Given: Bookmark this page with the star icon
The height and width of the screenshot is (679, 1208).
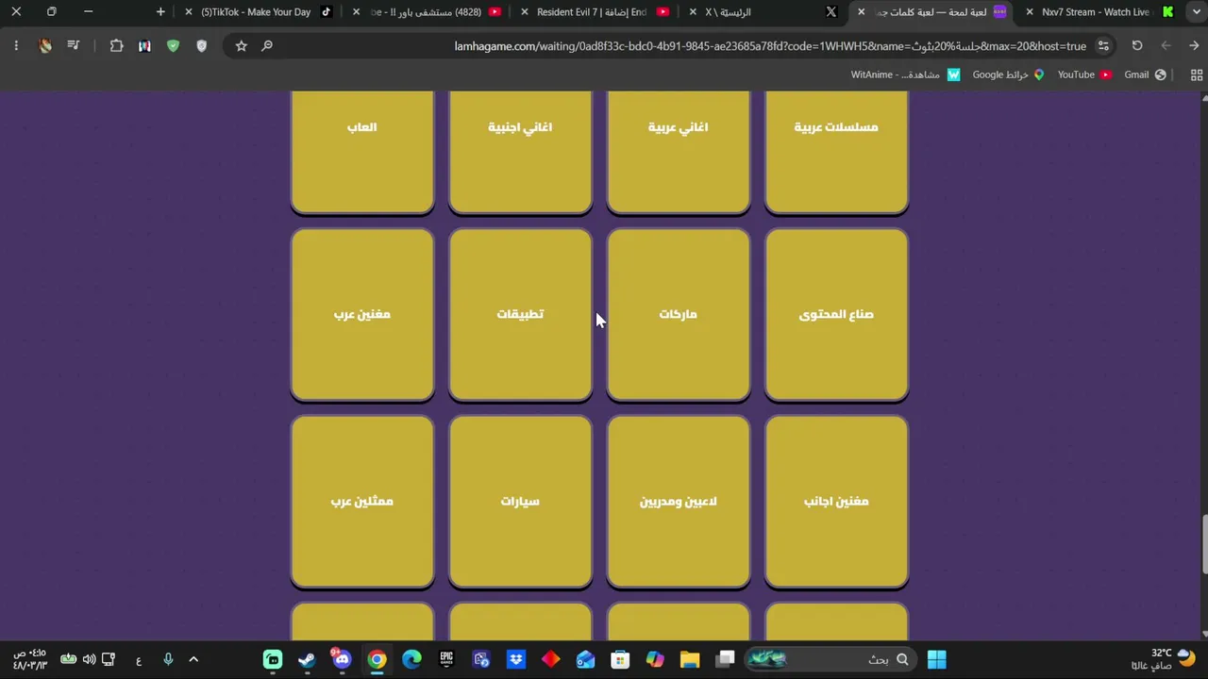Looking at the screenshot, I should coord(242,46).
